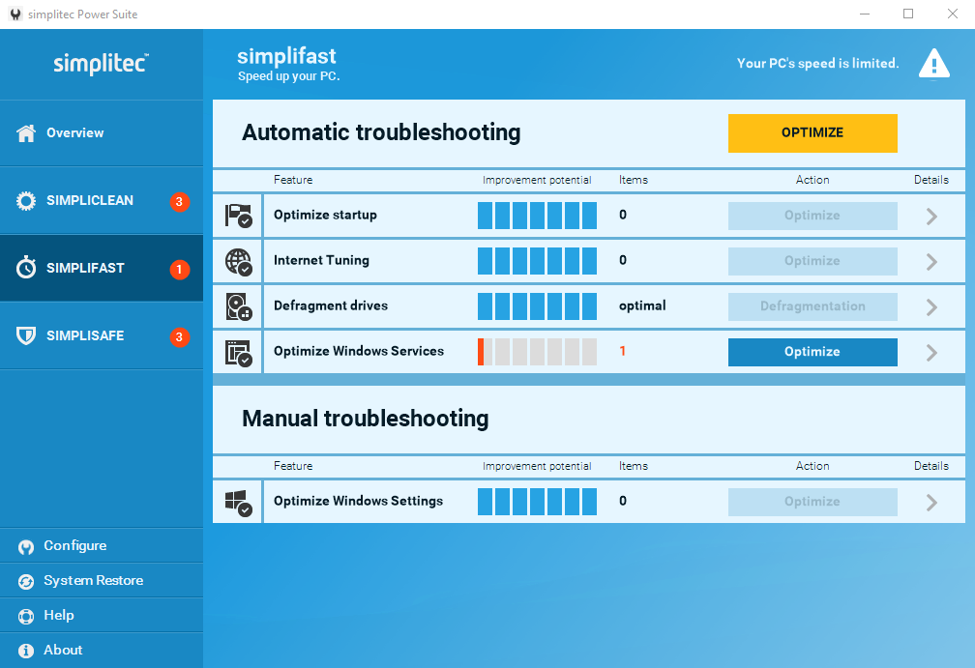Click Optimize startup improvement bar
975x668 pixels.
coord(537,216)
